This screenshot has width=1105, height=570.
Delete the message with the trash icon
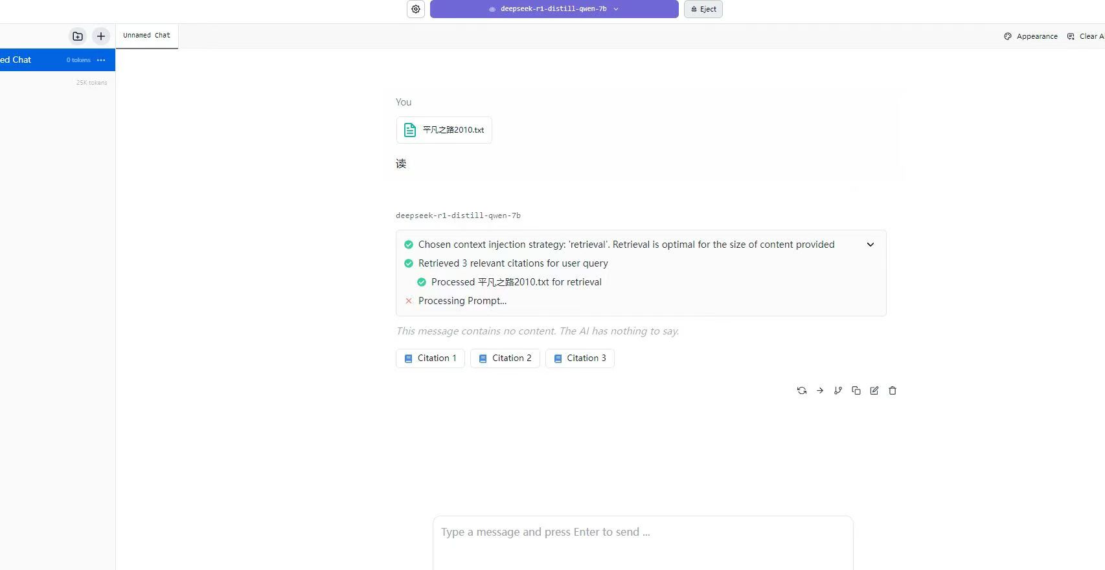[893, 391]
